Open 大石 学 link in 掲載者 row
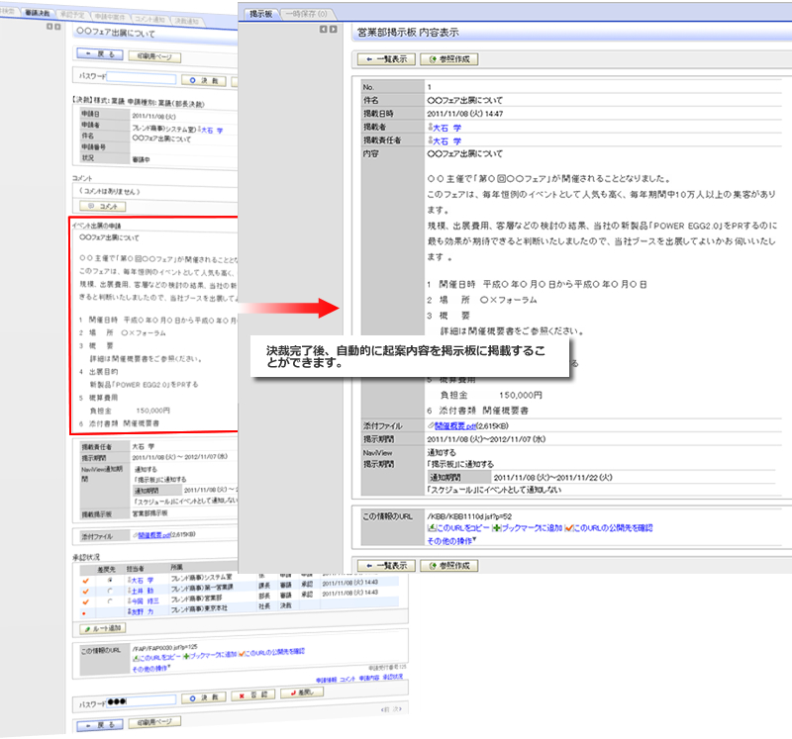This screenshot has height=739, width=792. point(446,128)
